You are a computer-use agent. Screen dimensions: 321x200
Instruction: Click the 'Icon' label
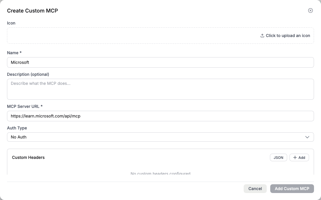(x=11, y=23)
